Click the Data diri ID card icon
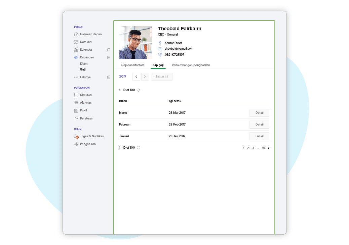Screen dimensions: 349x245 tap(76, 42)
